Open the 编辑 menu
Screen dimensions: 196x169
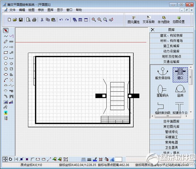pyautogui.click(x=22, y=10)
